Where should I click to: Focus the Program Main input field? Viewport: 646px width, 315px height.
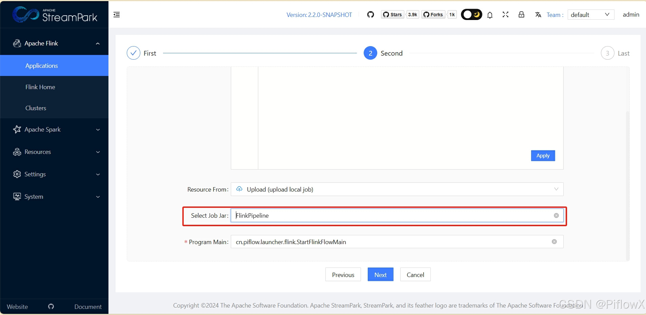click(x=397, y=242)
